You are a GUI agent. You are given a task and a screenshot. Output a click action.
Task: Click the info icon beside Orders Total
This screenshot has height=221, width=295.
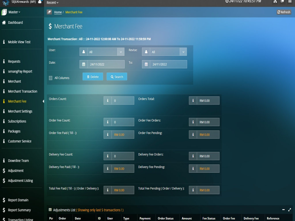click(193, 101)
